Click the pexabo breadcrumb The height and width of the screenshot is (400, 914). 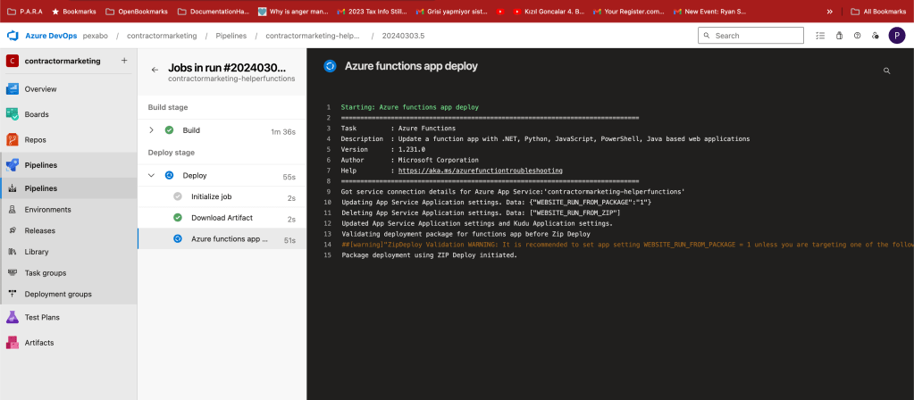click(95, 36)
